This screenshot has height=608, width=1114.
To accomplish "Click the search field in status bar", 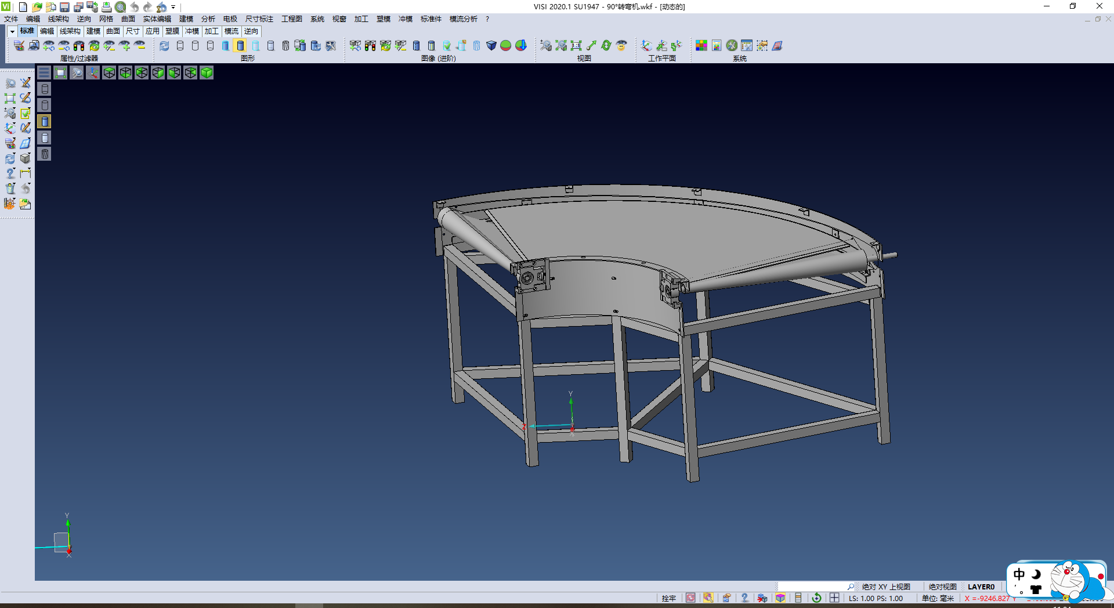I will (812, 587).
